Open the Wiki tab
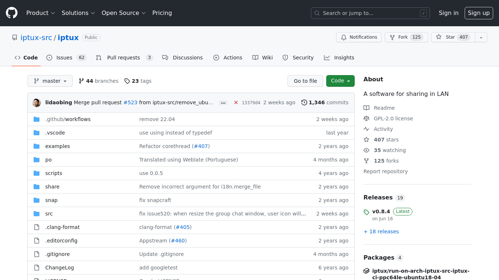Viewport: 499px width, 280px height. (x=263, y=58)
